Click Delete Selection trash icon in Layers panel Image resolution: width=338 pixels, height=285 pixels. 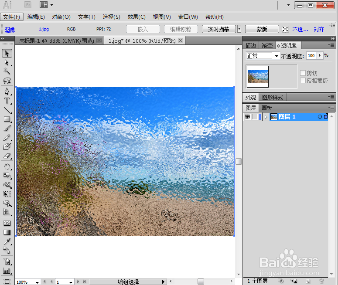click(321, 281)
